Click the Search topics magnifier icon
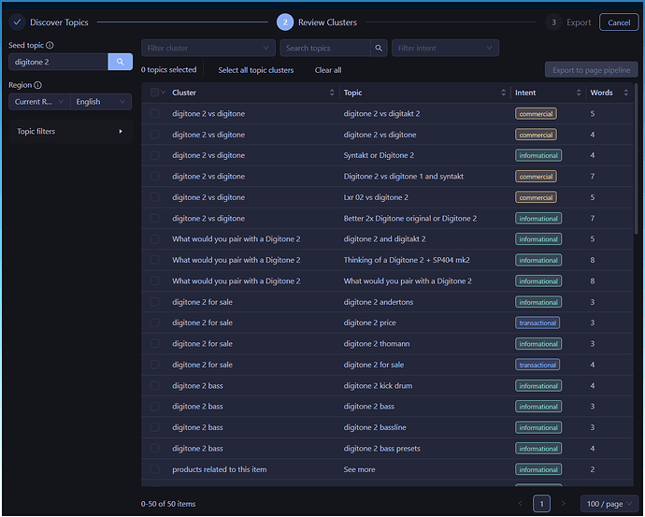The image size is (645, 517). pyautogui.click(x=379, y=48)
